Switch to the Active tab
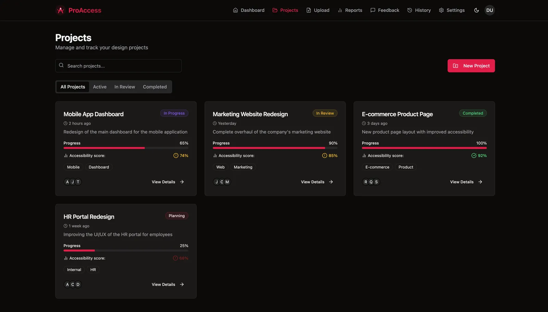 [x=100, y=87]
